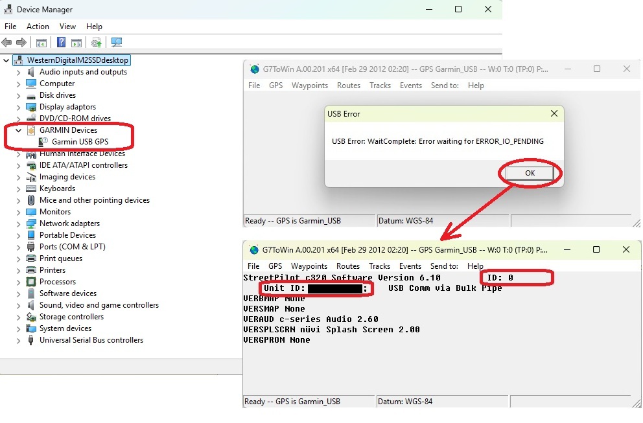The width and height of the screenshot is (643, 423).
Task: Select the Storage controllers icon
Action: (31, 317)
